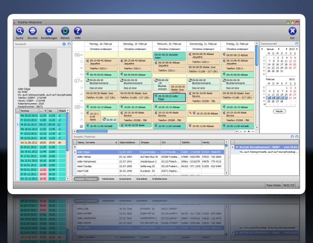313x243 pixels.
Task: Select patient row Adorf Cecilja
Action: tap(149, 166)
